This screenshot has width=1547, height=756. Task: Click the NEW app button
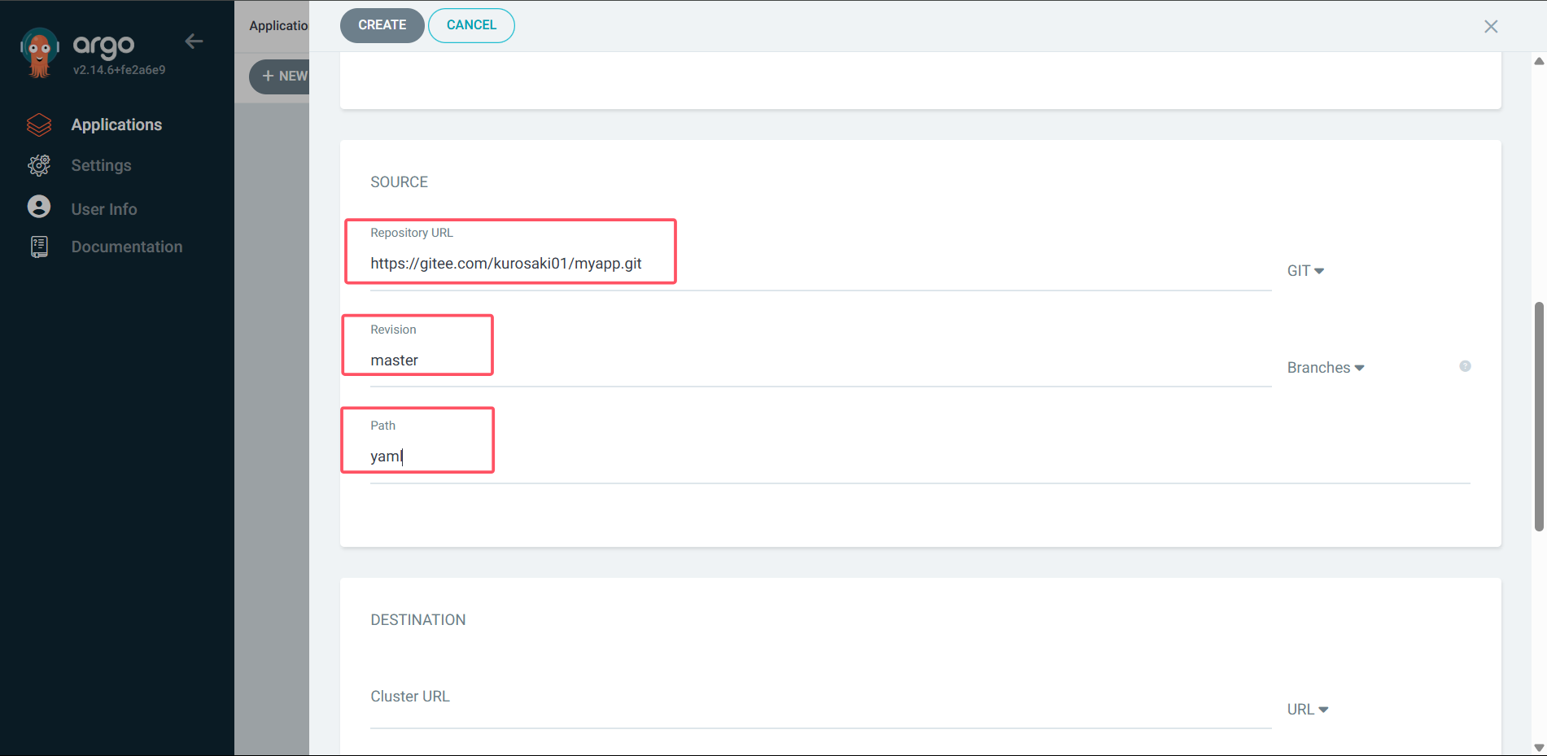pyautogui.click(x=281, y=76)
